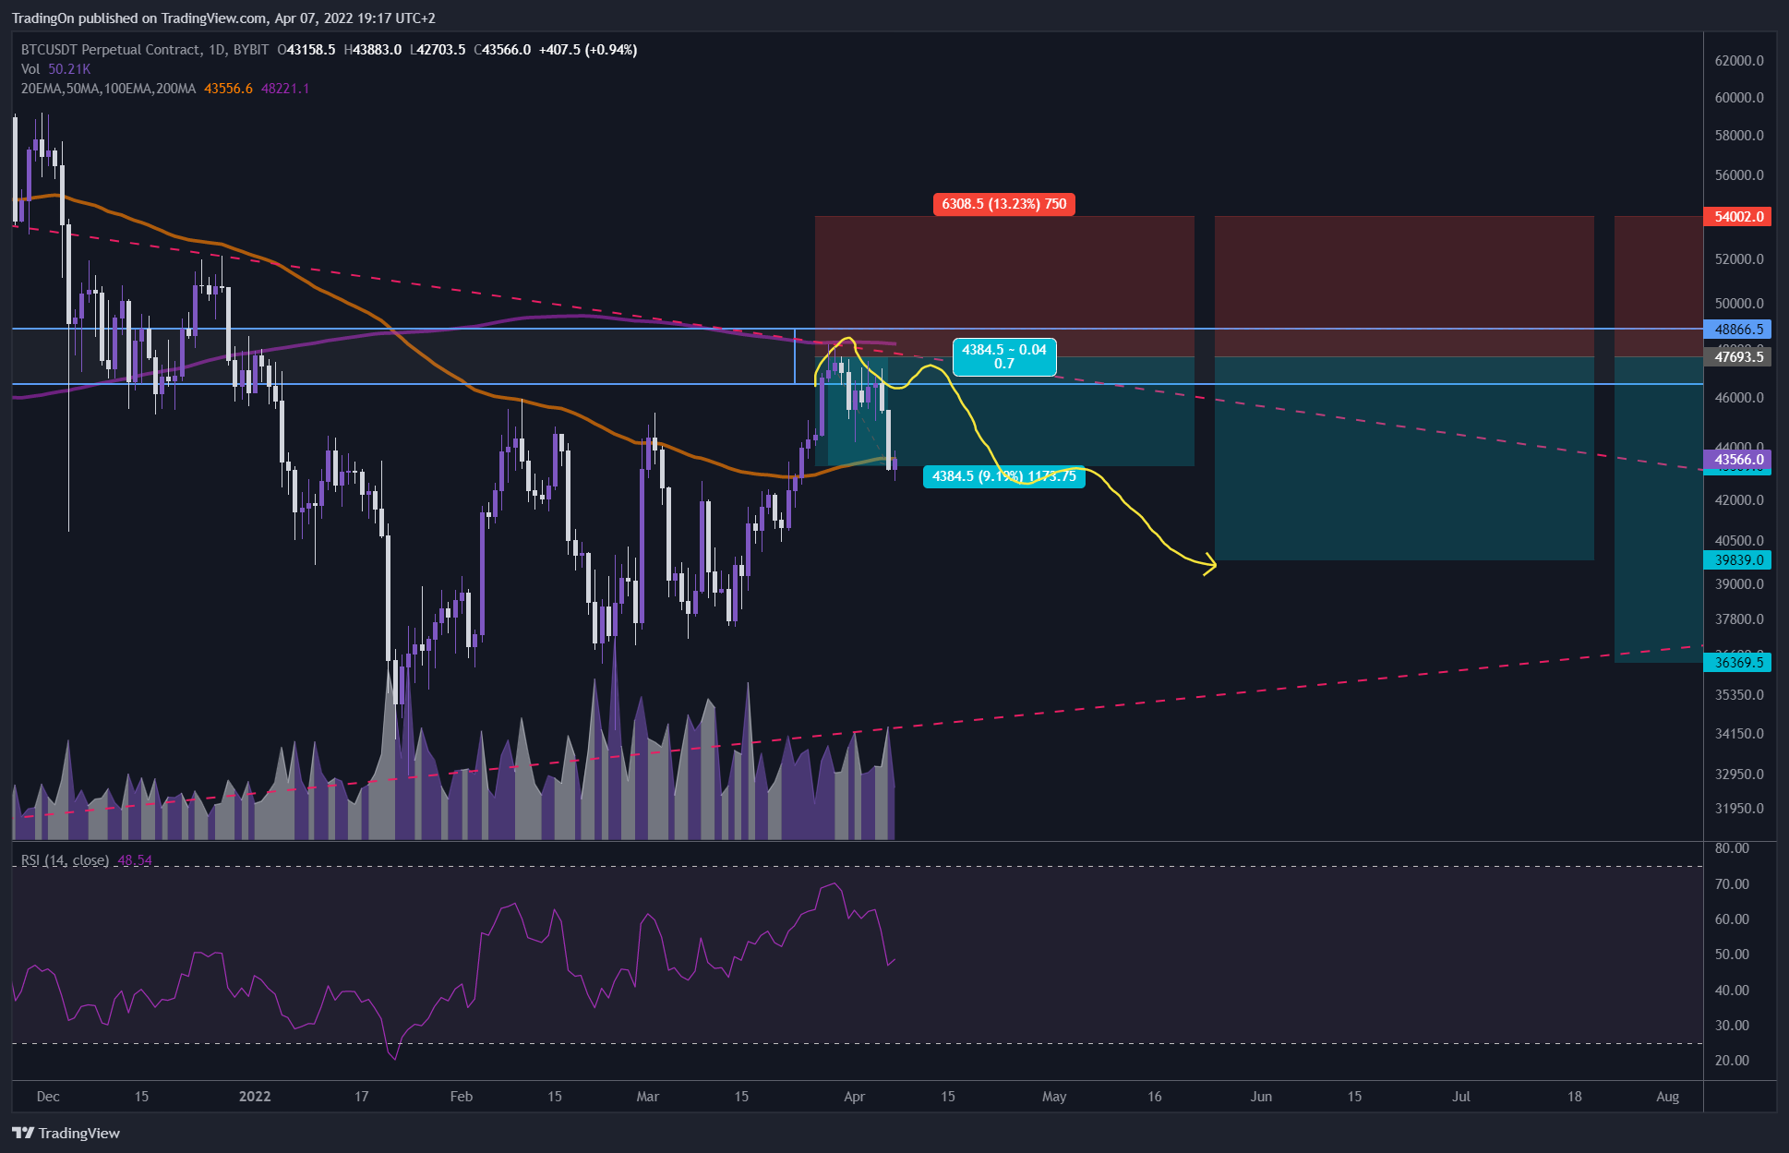Click the 2022 label on the time axis

click(255, 1097)
